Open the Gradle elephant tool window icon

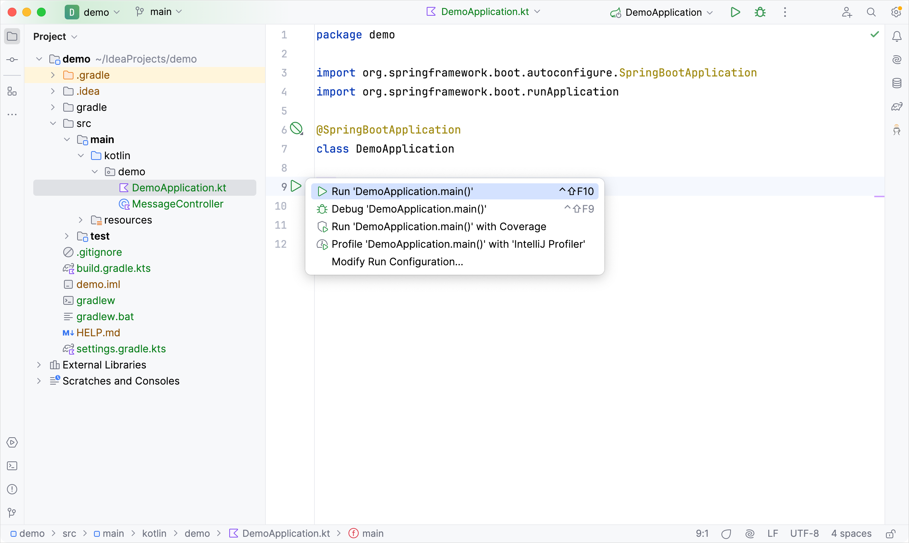[897, 106]
